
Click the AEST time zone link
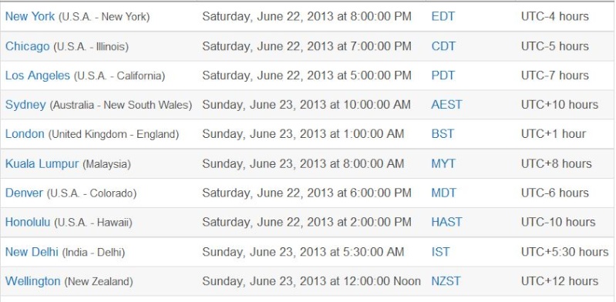(446, 105)
